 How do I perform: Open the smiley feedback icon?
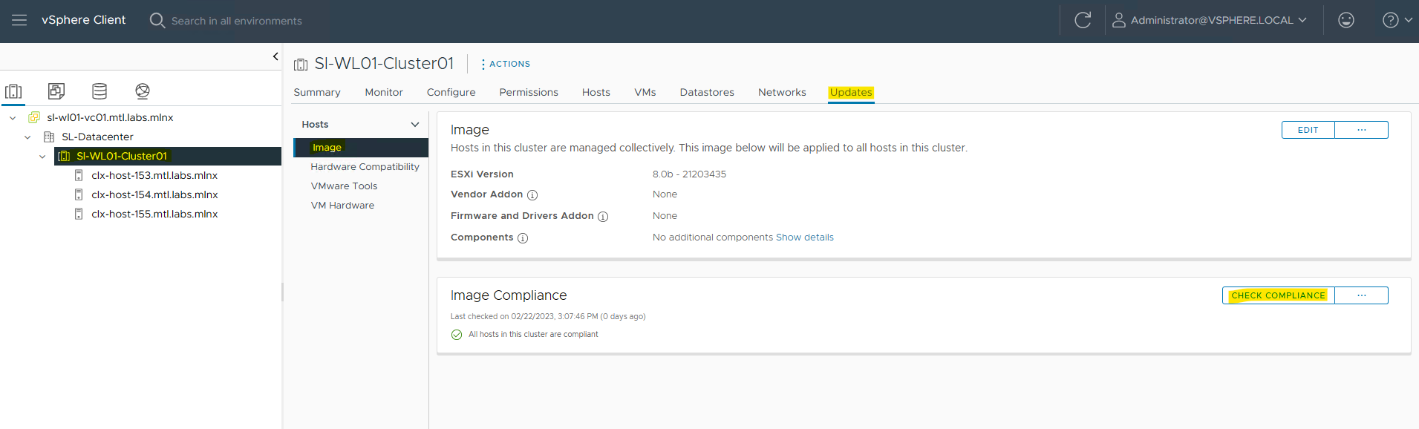(1346, 20)
